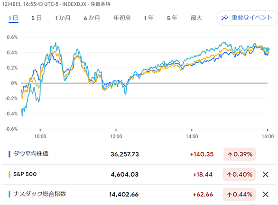Click the S&P 500 index name
Viewport: 278px width, 205px height.
[x=25, y=174]
